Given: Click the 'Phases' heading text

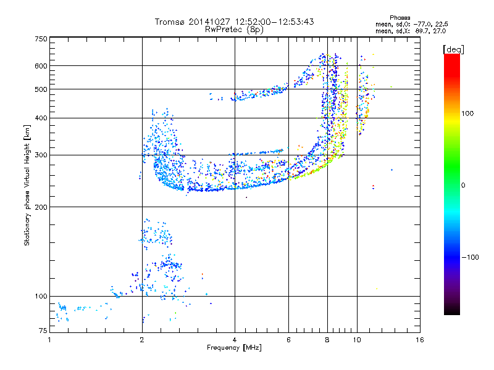Looking at the screenshot, I should pos(400,18).
